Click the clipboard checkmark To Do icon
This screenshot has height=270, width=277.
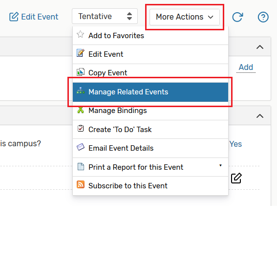(x=81, y=128)
